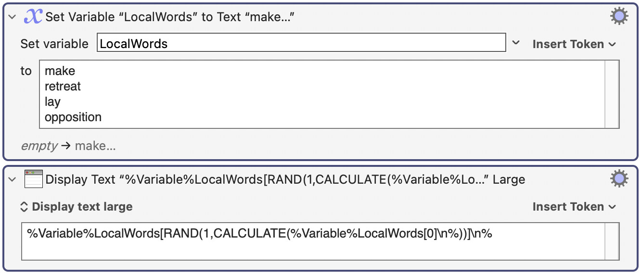Change the Display text large popup option
Viewport: 641px width, 276px height.
[76, 207]
